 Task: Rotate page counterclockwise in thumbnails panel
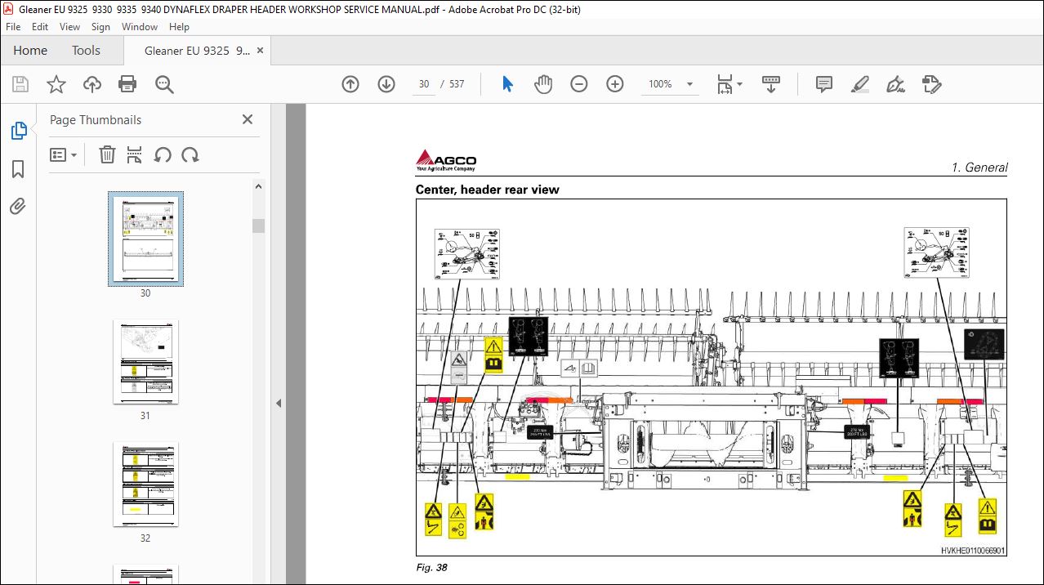[x=163, y=154]
